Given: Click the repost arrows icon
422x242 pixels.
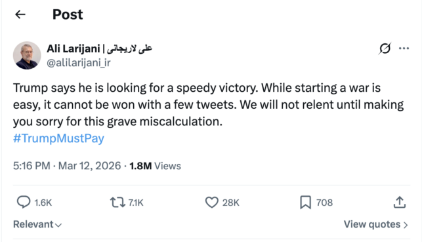Looking at the screenshot, I should (x=117, y=203).
